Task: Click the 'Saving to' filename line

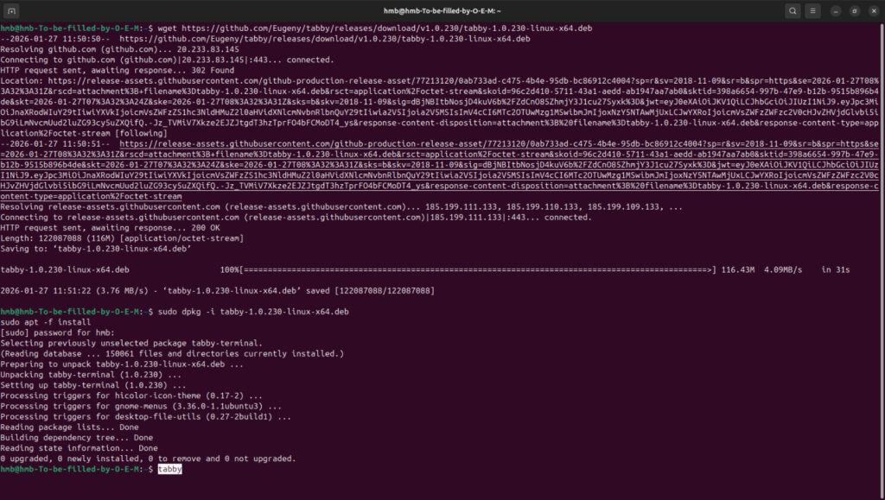Action: [x=95, y=248]
